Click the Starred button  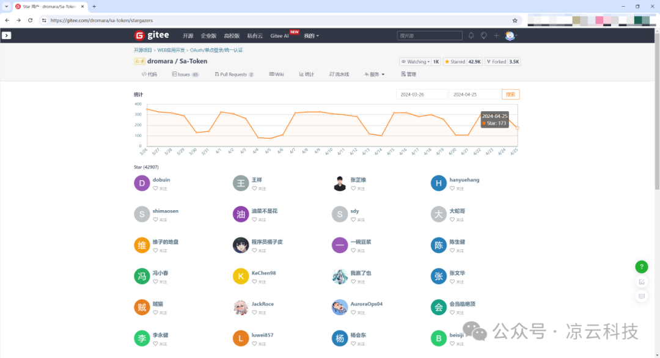point(455,62)
